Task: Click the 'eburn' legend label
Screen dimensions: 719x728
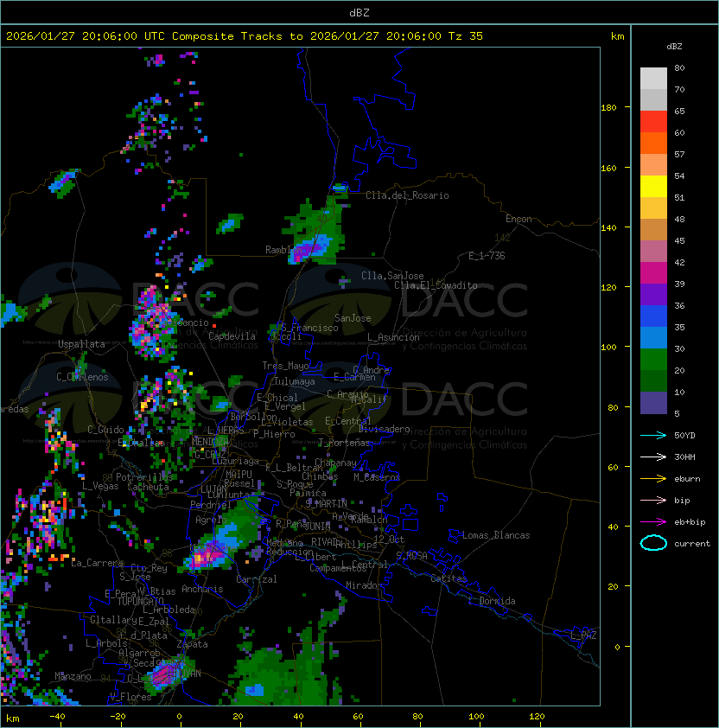Action: pyautogui.click(x=687, y=479)
